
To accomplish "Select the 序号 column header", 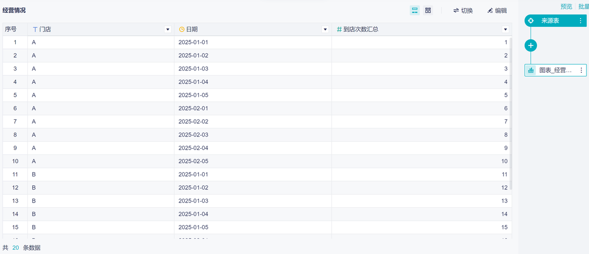I will coord(11,29).
